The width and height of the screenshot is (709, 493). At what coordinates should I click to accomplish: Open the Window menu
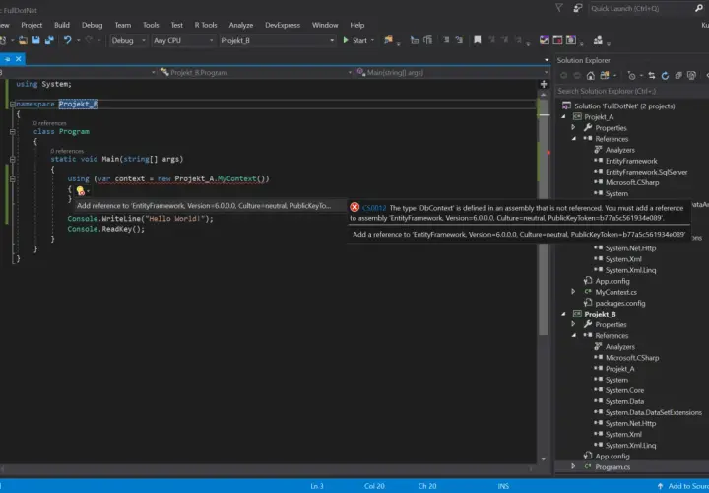325,25
